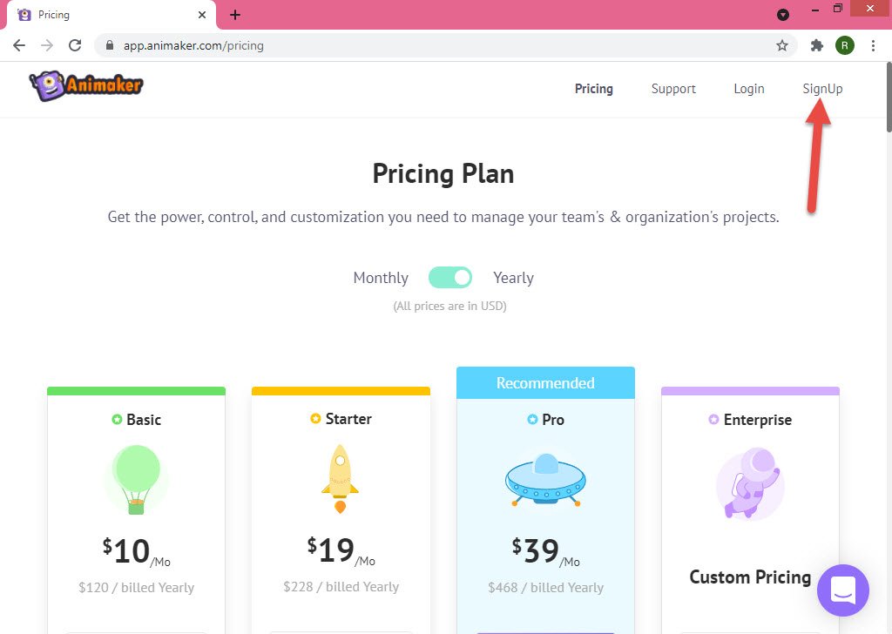Go back with browser back arrow

(19, 45)
